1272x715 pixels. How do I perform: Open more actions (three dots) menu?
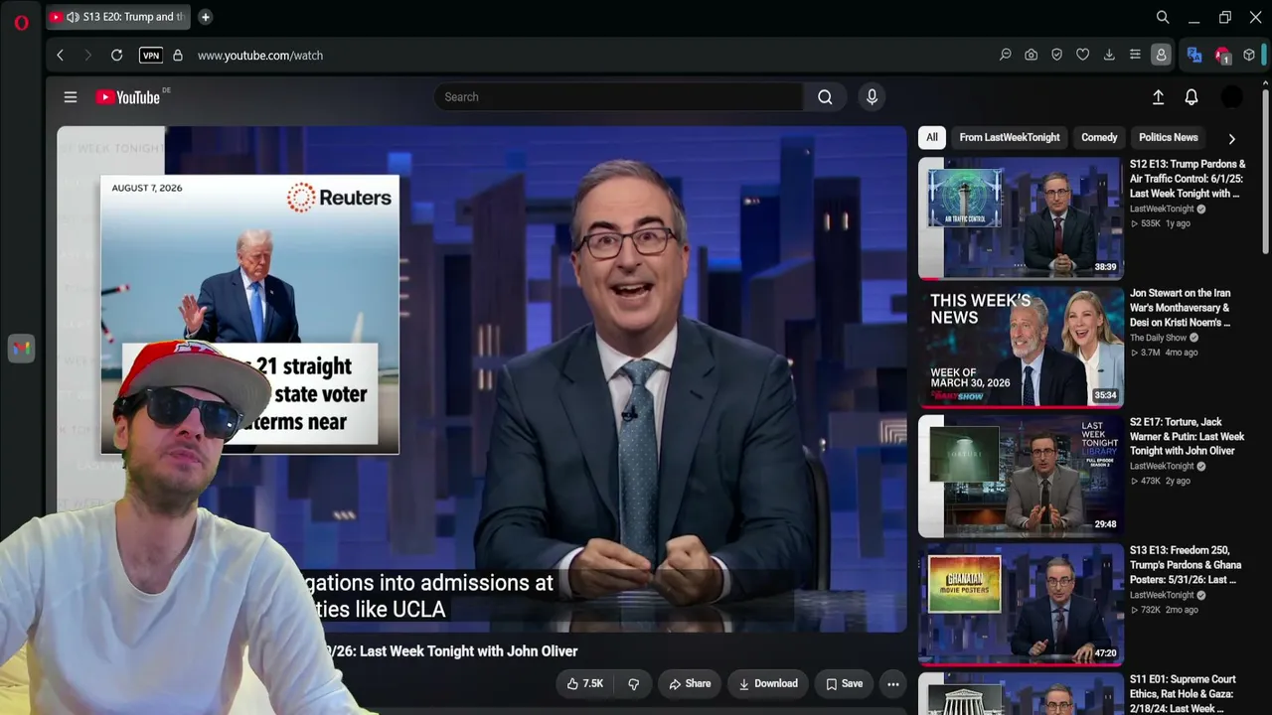pos(892,683)
